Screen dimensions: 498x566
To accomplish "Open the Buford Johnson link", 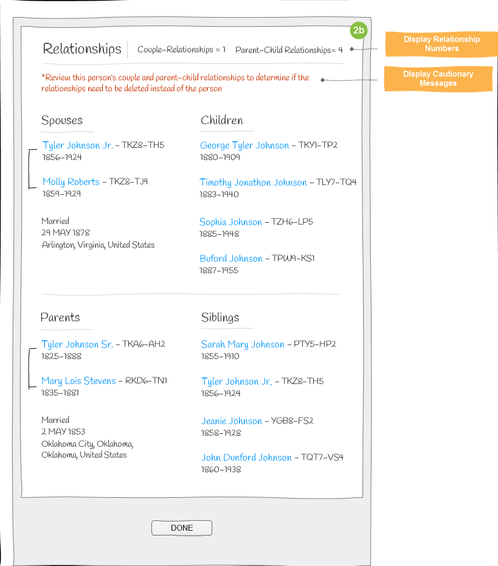I will point(231,259).
